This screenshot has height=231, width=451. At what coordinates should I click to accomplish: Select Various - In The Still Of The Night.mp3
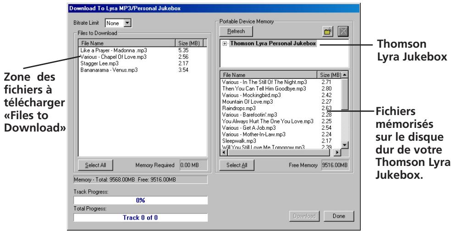264,82
